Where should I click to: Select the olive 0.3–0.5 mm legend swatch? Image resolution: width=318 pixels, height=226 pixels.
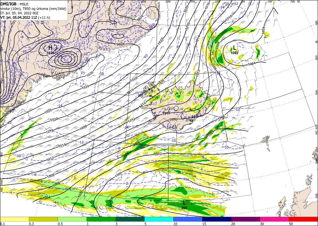click(x=43, y=219)
